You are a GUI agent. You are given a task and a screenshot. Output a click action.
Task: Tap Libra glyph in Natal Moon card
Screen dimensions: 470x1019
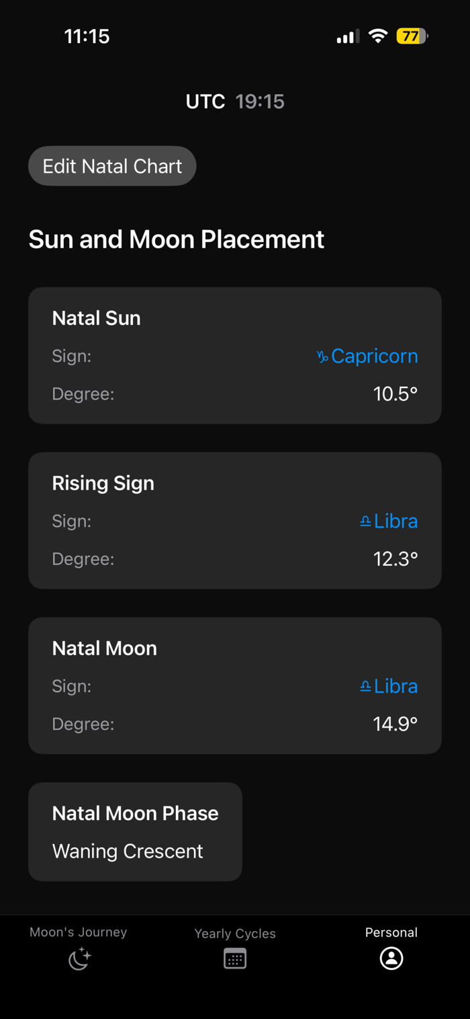pyautogui.click(x=365, y=687)
